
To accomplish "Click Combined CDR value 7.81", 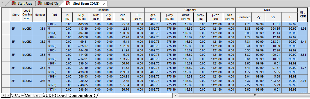I will pyautogui.click(x=244, y=42).
